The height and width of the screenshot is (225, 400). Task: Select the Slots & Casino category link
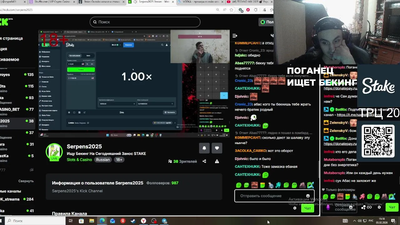[x=79, y=160]
